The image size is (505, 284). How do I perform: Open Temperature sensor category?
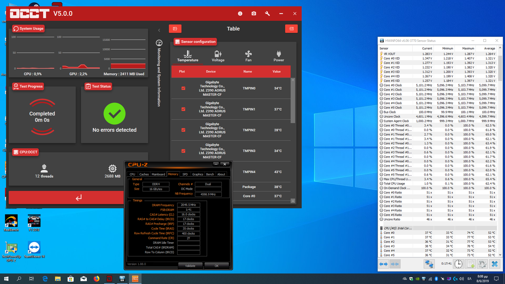click(x=188, y=56)
